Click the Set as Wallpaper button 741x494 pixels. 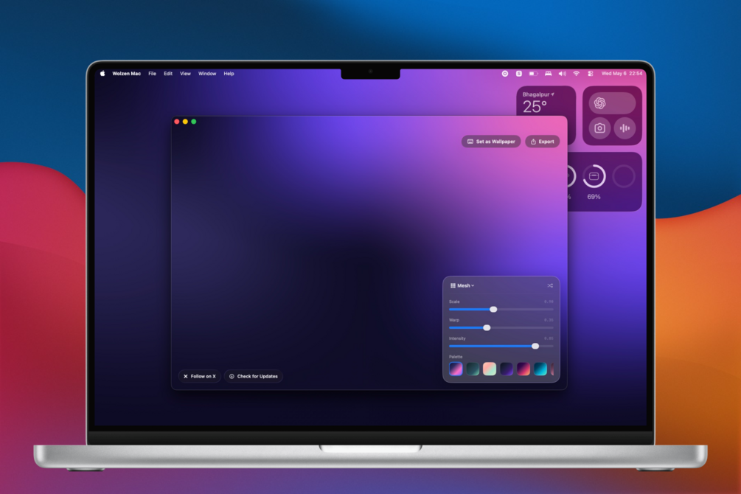[x=491, y=142]
